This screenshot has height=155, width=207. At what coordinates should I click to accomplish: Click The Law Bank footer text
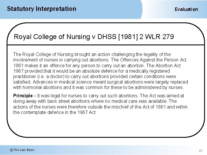pos(24,150)
